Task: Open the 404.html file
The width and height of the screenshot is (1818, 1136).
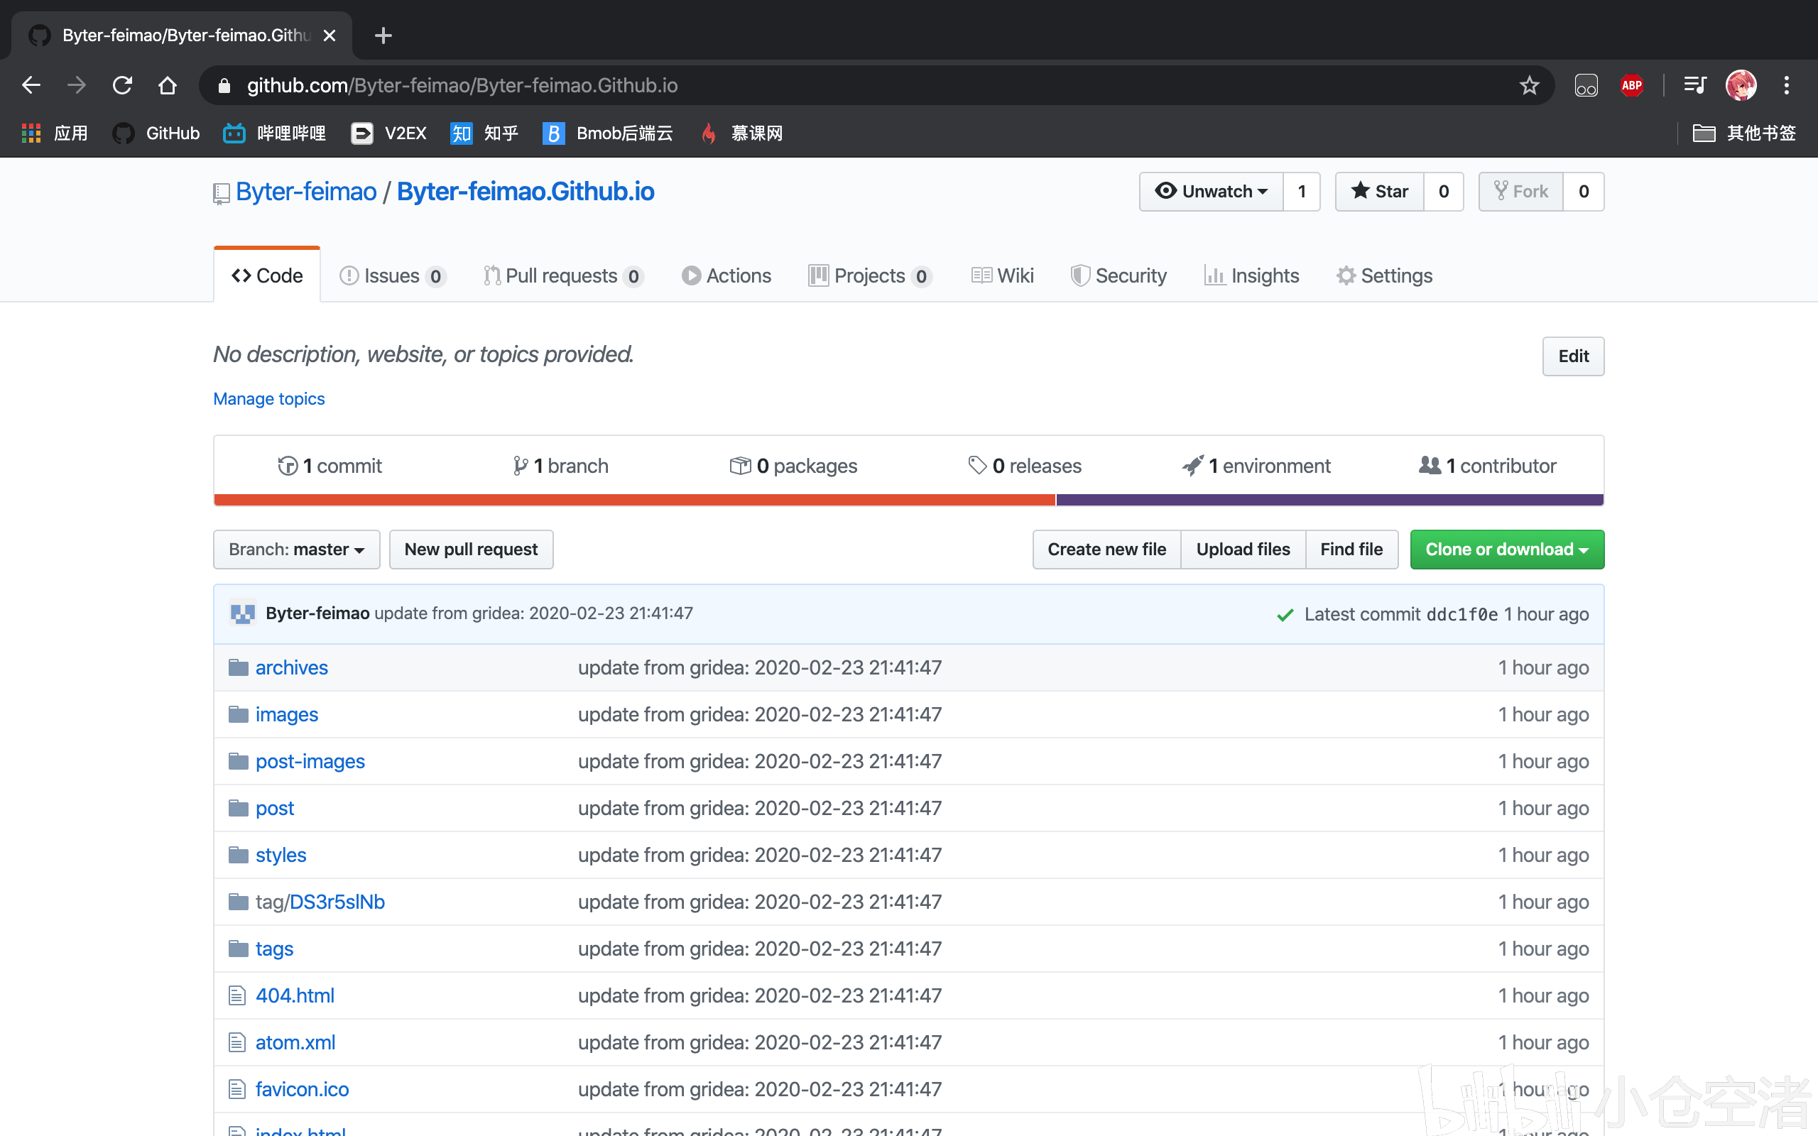Action: [x=295, y=995]
